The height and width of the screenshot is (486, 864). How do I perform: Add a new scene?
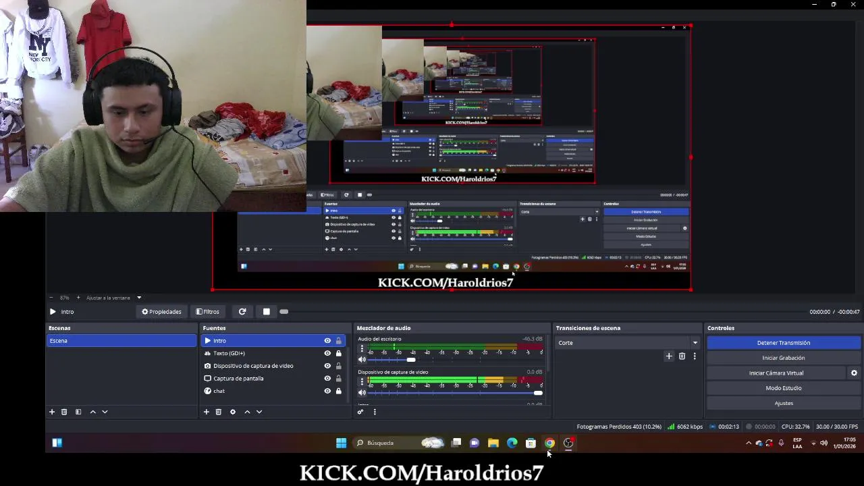[x=52, y=412]
